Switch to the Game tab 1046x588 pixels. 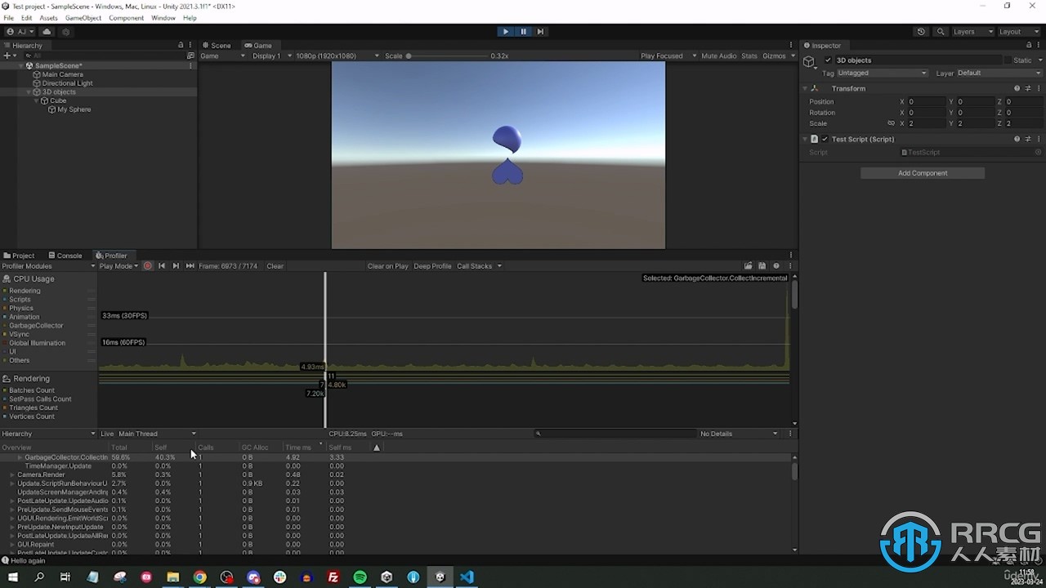(258, 46)
